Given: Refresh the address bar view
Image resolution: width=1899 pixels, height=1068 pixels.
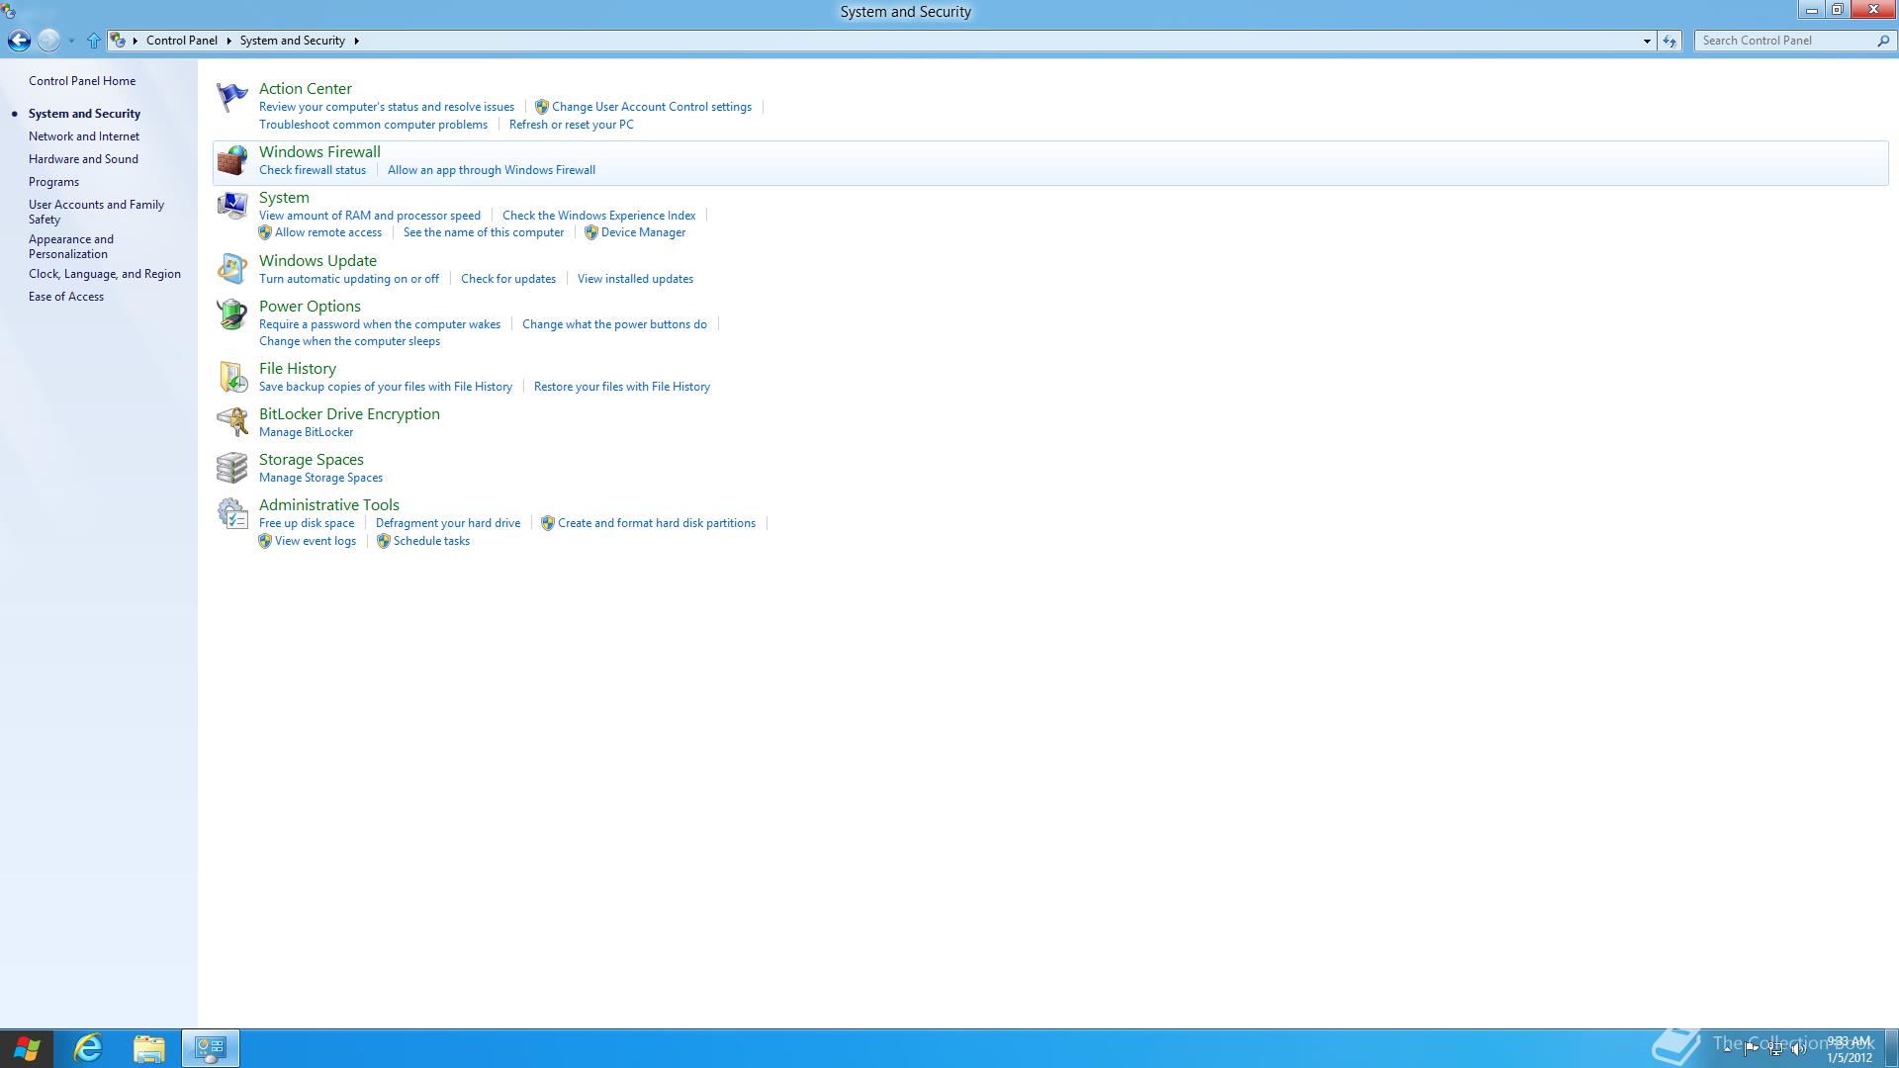Looking at the screenshot, I should 1670,41.
